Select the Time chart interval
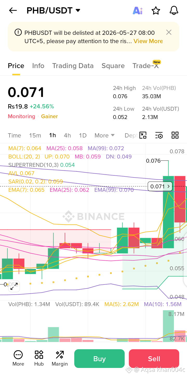The height and width of the screenshot is (376, 187). 15,135
